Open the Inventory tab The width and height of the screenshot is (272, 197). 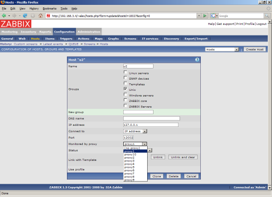[x=28, y=32]
